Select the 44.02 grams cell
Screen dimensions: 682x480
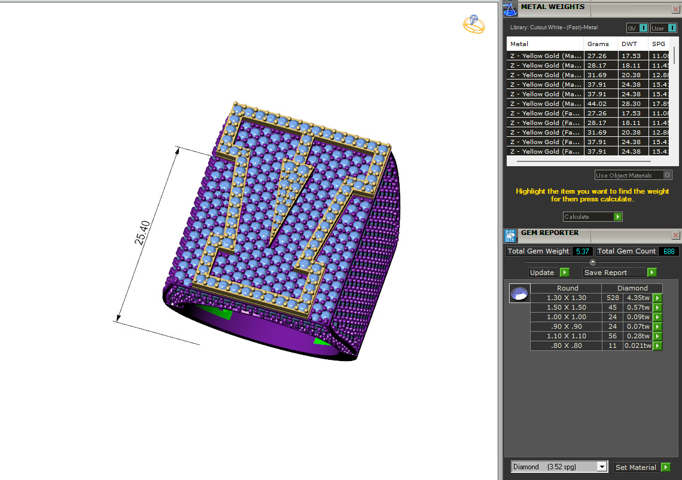point(601,103)
